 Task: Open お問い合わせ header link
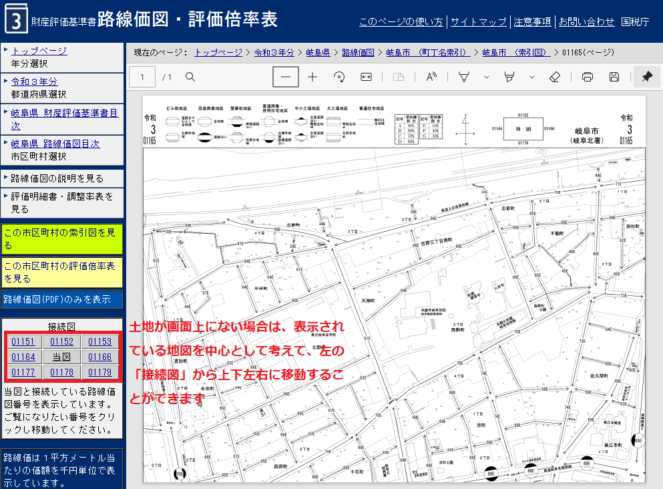(x=586, y=21)
